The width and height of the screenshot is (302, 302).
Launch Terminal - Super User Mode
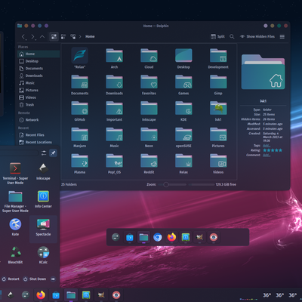15,174
